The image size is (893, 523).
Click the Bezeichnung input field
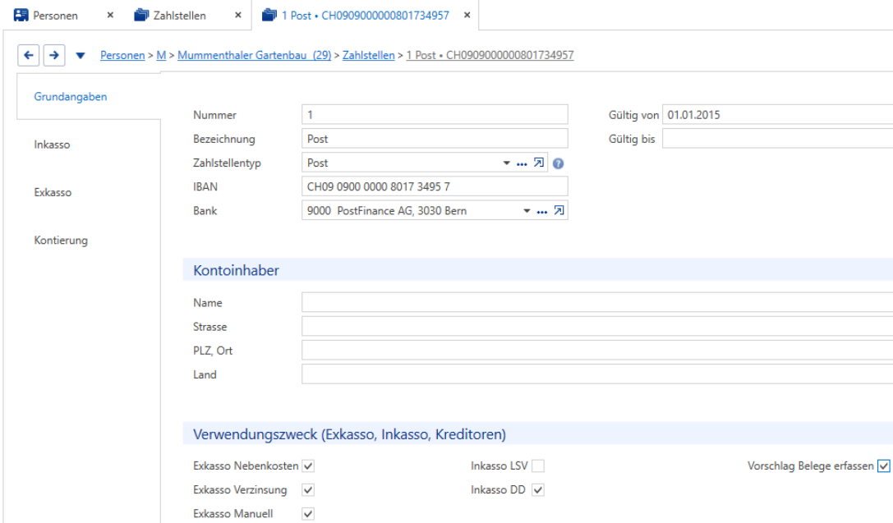click(x=435, y=139)
